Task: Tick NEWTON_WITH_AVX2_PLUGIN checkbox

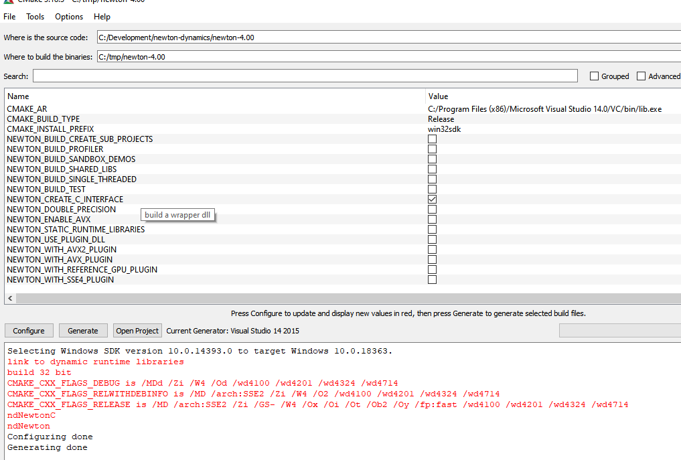Action: 432,250
